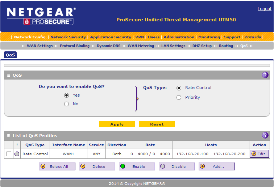Go to QoS submenu item

pos(244,46)
